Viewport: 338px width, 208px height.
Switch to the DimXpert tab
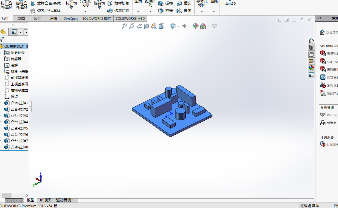pyautogui.click(x=70, y=19)
